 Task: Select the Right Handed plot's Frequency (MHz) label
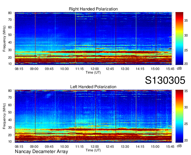click(x=4, y=38)
